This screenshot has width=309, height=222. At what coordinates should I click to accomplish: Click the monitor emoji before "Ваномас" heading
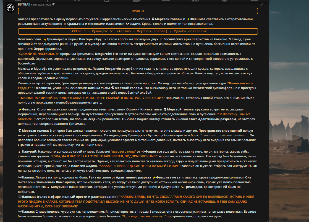[20, 197]
